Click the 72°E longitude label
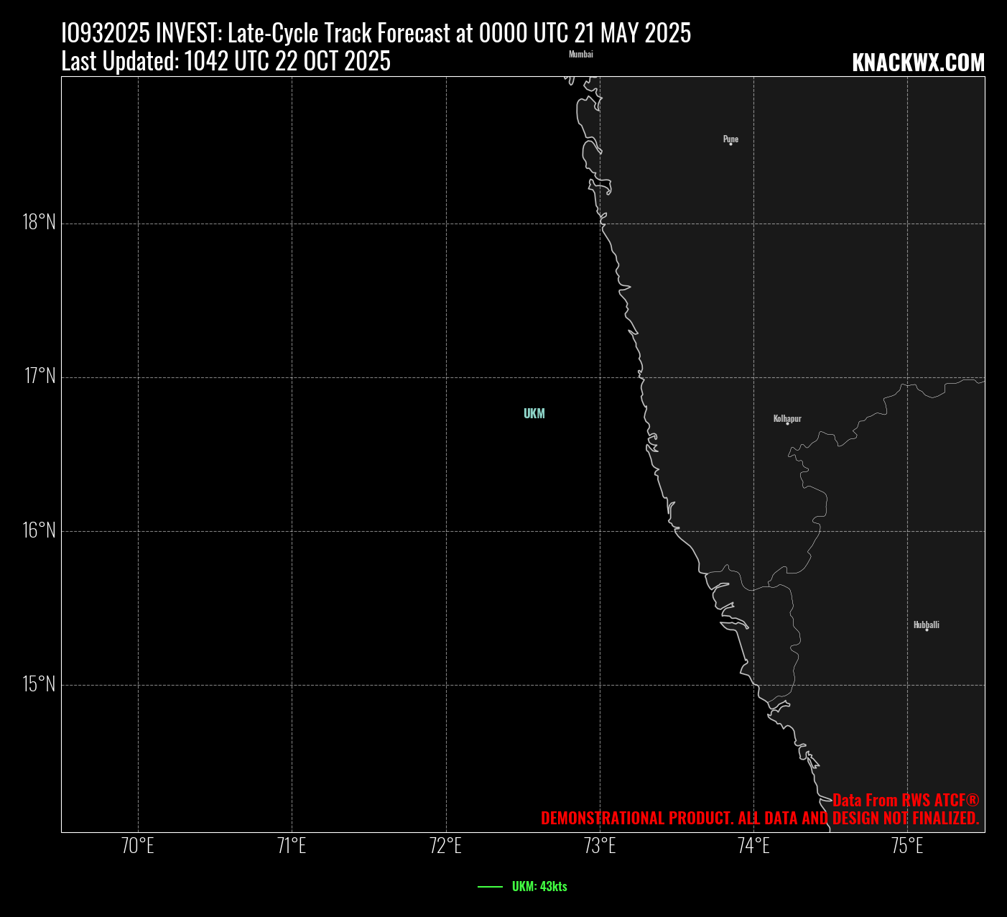 tap(445, 847)
